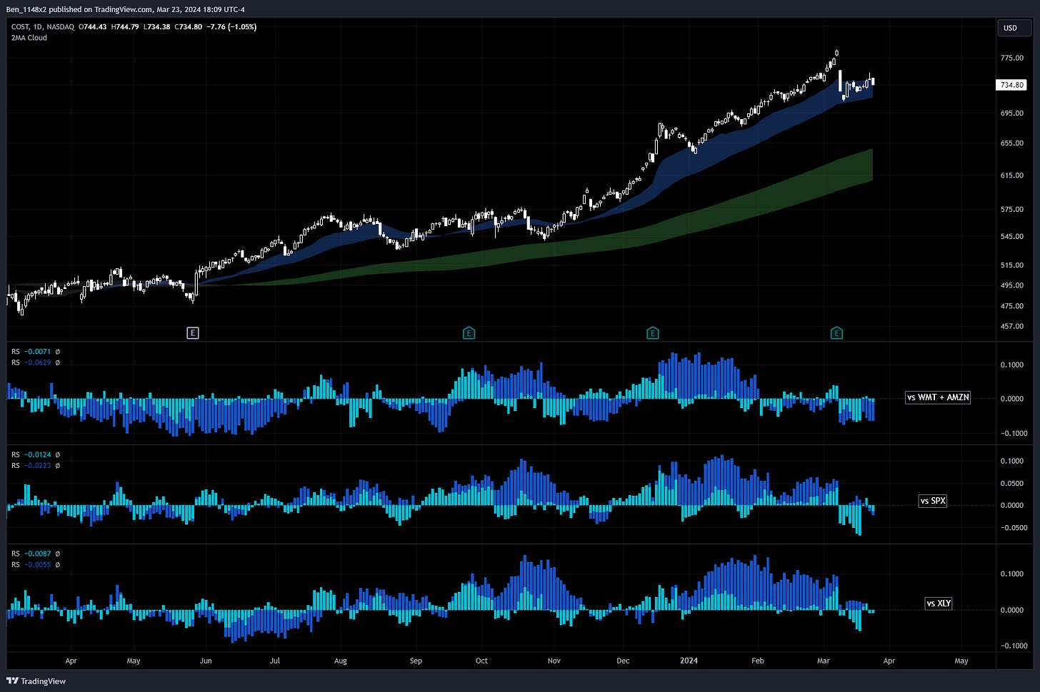Viewport: 1040px width, 692px height.
Task: Click the 'COST, 1D, NASDAQ' symbol legend
Action: [x=43, y=27]
